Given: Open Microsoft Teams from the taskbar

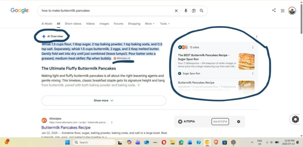Looking at the screenshot, I should [138, 142].
